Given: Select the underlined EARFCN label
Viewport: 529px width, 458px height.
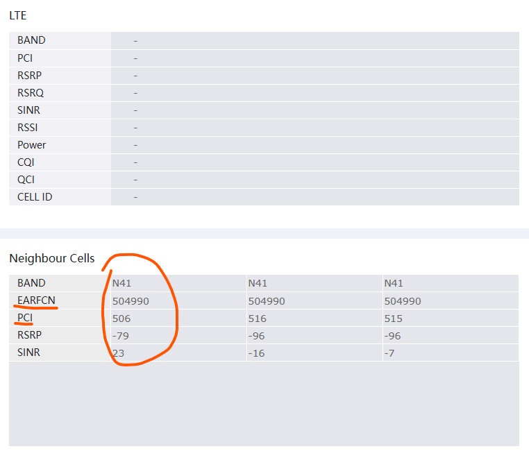Looking at the screenshot, I should coord(36,300).
